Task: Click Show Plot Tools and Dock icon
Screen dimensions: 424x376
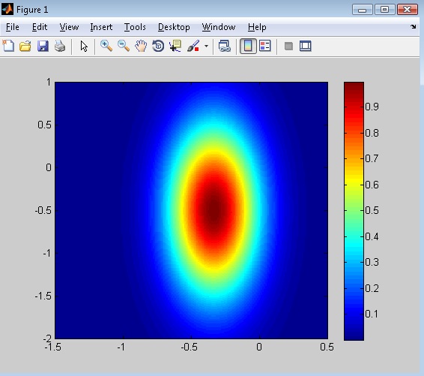Action: pyautogui.click(x=306, y=46)
